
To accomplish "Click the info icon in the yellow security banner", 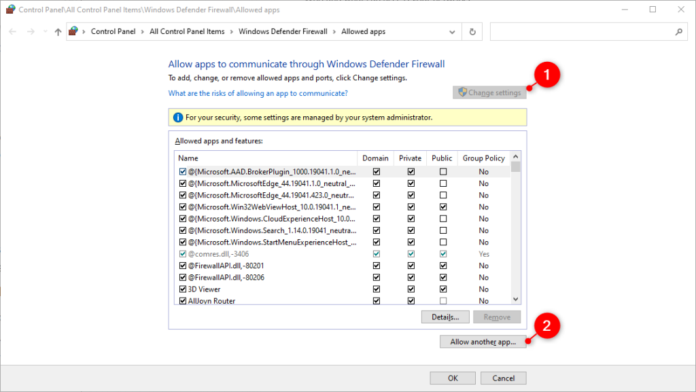I will pyautogui.click(x=178, y=117).
